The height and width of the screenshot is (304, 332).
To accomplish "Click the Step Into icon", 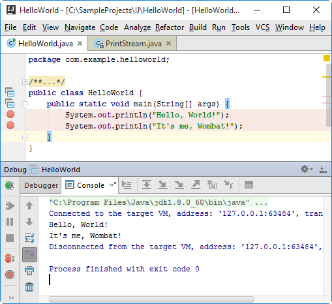I will 163,185.
